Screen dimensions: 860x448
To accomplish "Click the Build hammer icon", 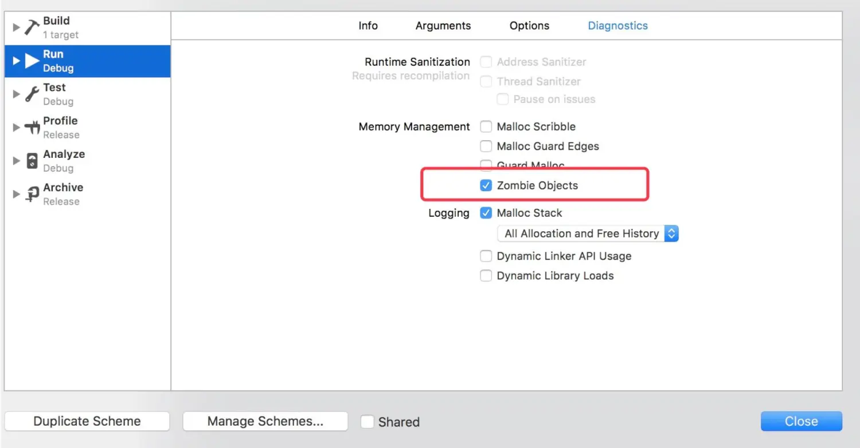I will coord(32,27).
